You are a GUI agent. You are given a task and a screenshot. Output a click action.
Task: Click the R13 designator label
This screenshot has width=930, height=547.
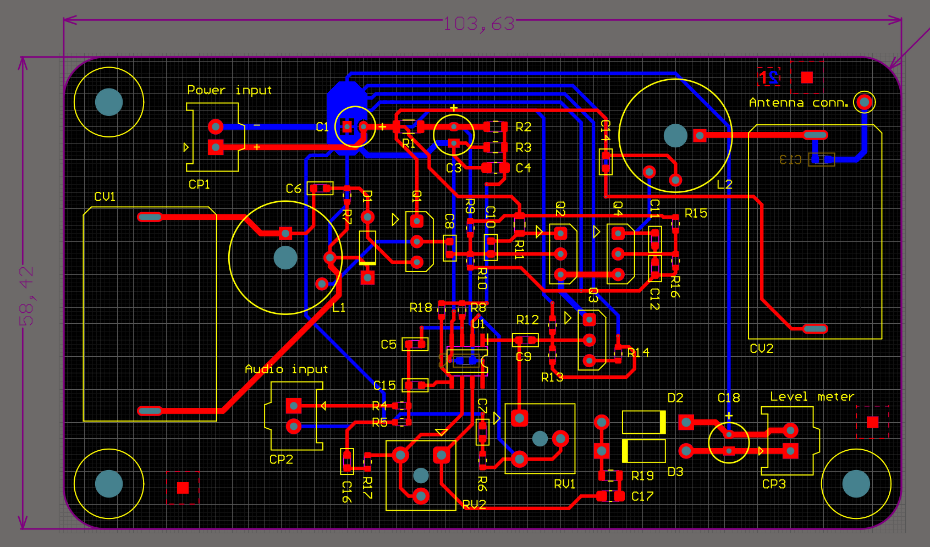tap(552, 378)
